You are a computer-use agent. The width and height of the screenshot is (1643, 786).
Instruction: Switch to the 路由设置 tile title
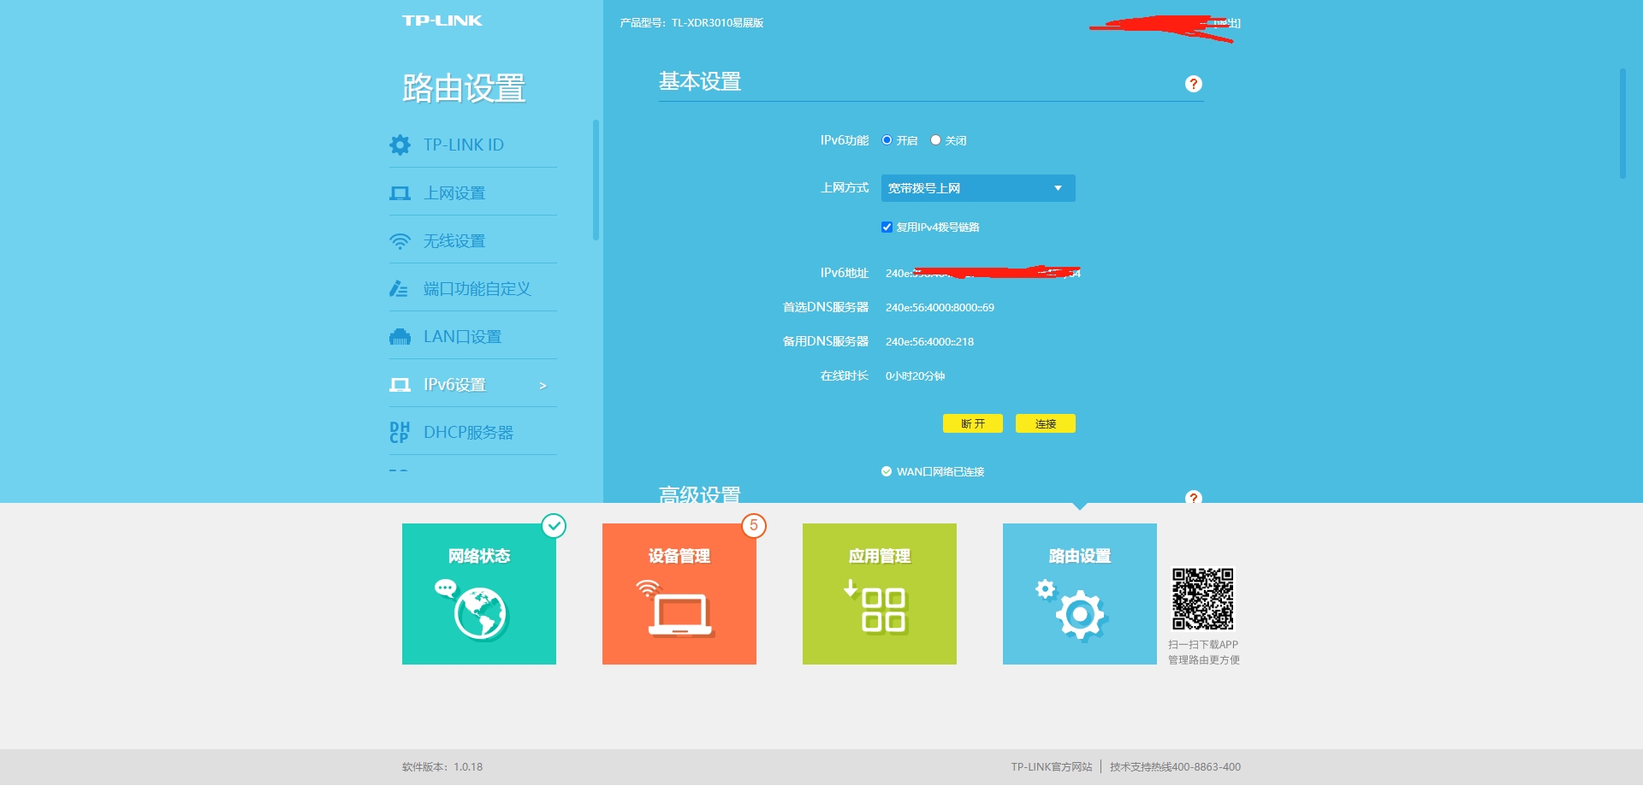(x=1080, y=556)
